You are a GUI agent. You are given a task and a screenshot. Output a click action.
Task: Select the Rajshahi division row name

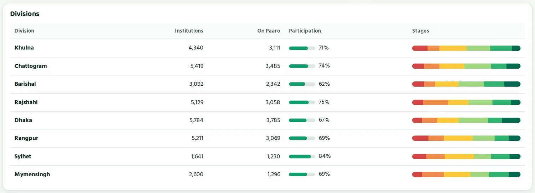[26, 102]
